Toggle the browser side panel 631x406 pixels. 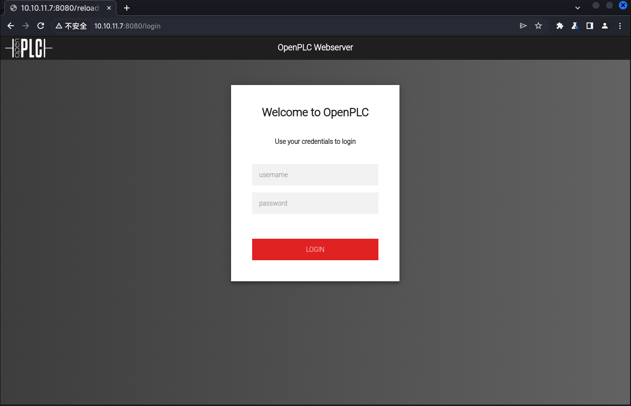point(590,26)
